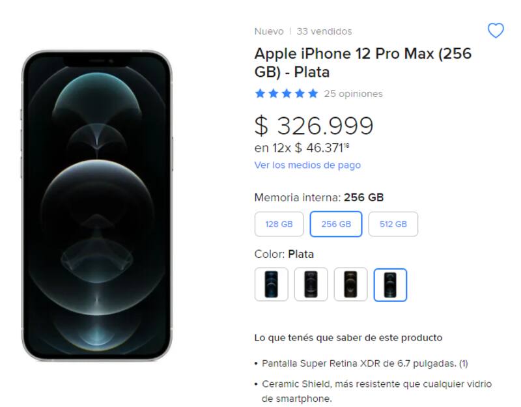Click the Apple iPhone 12 Pro Max title
This screenshot has width=521, height=407.
click(x=363, y=63)
